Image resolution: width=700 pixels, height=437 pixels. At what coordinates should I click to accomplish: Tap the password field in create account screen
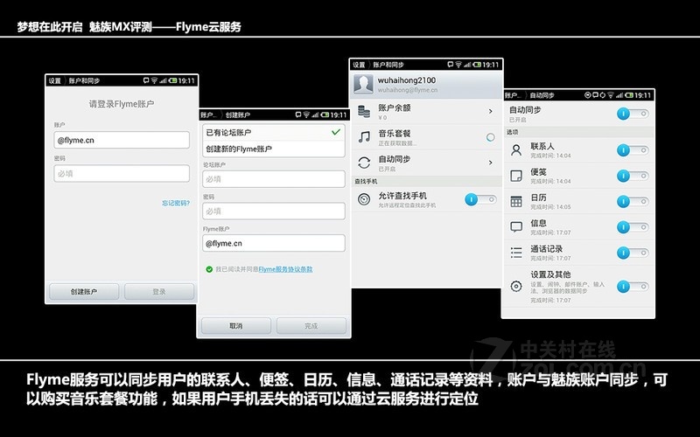pyautogui.click(x=274, y=211)
